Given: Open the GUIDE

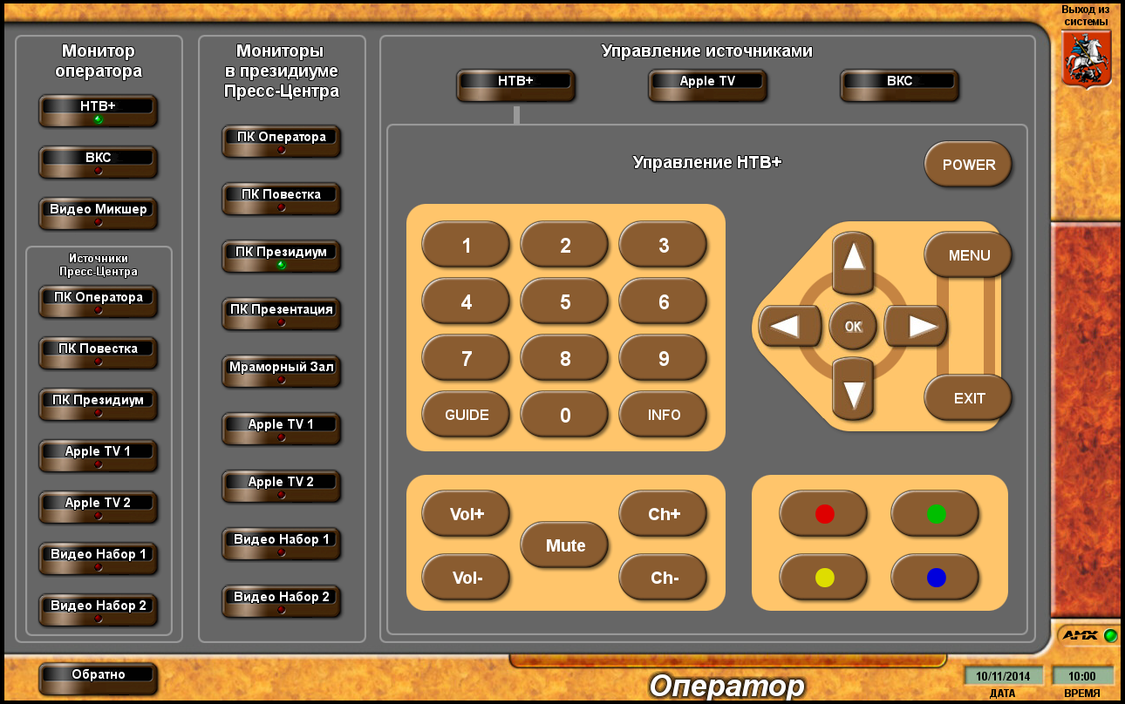Looking at the screenshot, I should coord(466,415).
